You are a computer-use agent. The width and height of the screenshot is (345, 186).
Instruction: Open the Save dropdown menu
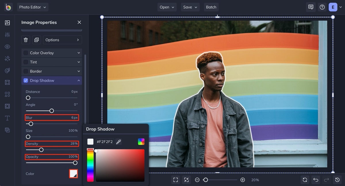point(190,7)
